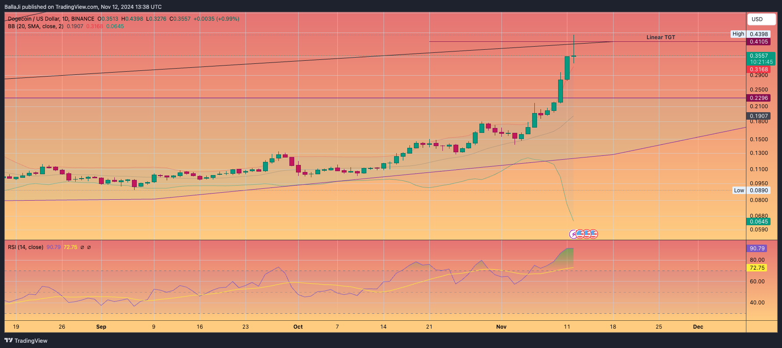The height and width of the screenshot is (348, 782).
Task: Open the USD currency selector
Action: (761, 19)
